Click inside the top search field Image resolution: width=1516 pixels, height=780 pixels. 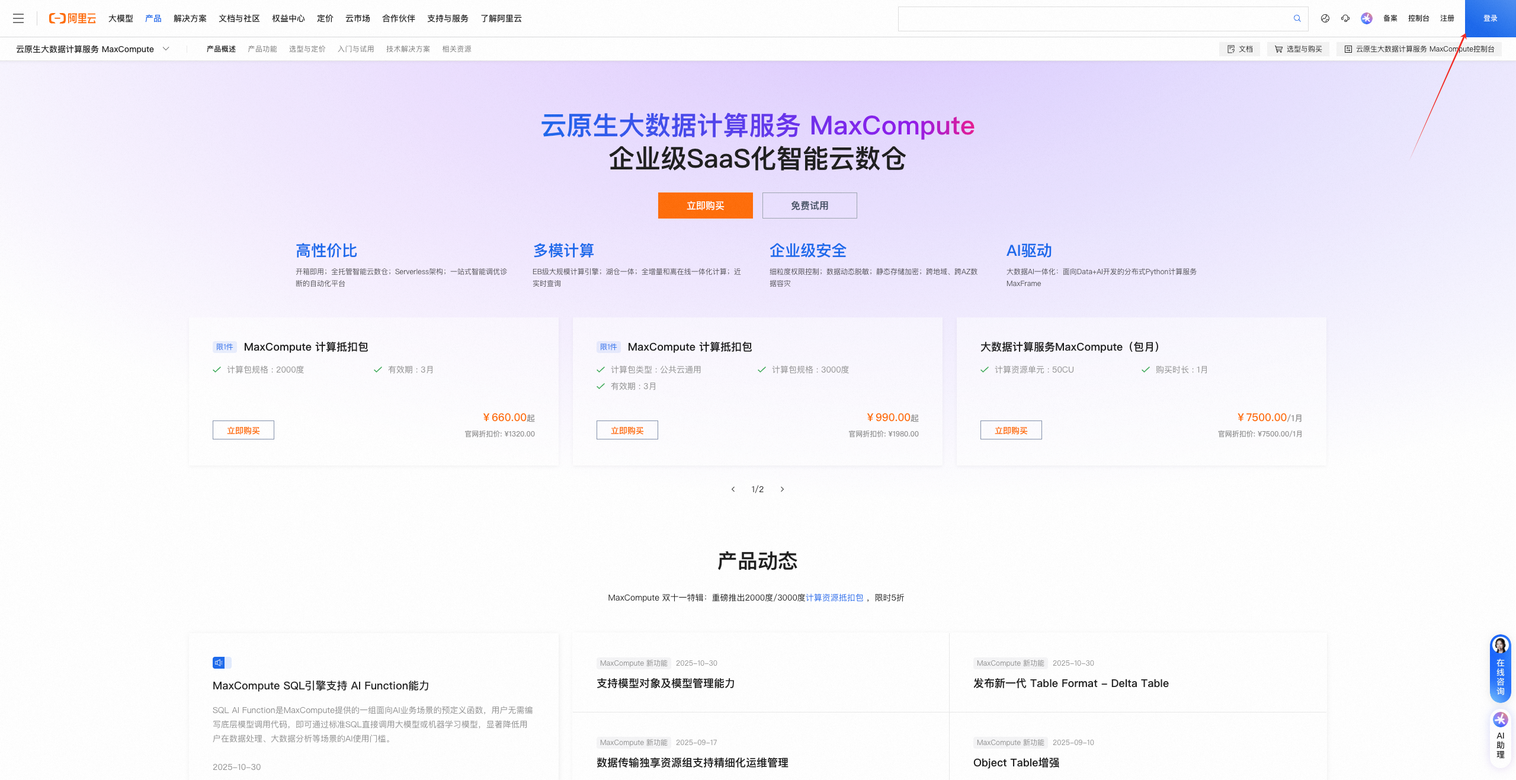1090,18
